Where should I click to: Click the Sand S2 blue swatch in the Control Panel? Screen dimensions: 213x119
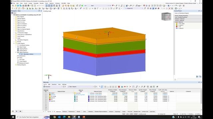pos(177,28)
